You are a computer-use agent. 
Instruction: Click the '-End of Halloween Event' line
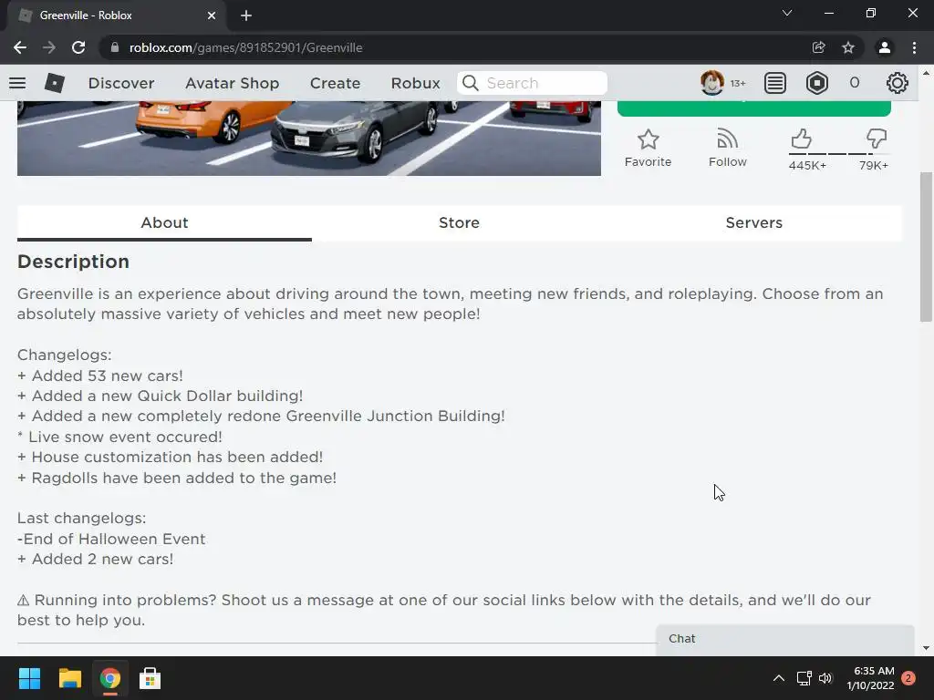(111, 539)
